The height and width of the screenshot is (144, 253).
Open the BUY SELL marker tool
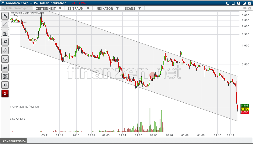(x=5, y=76)
